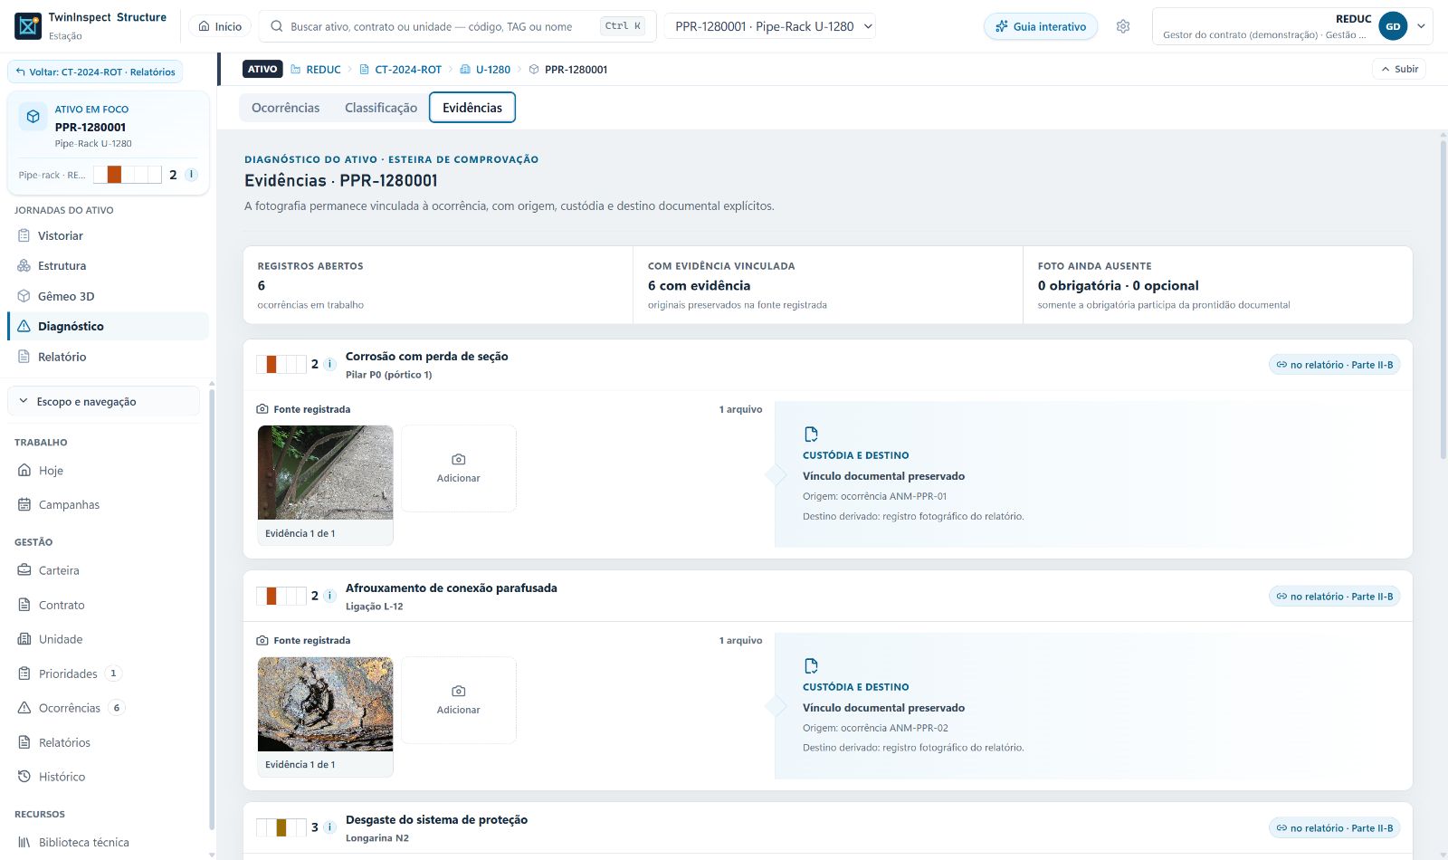Open Relatórios under Gestão
This screenshot has width=1448, height=860.
pyautogui.click(x=103, y=742)
